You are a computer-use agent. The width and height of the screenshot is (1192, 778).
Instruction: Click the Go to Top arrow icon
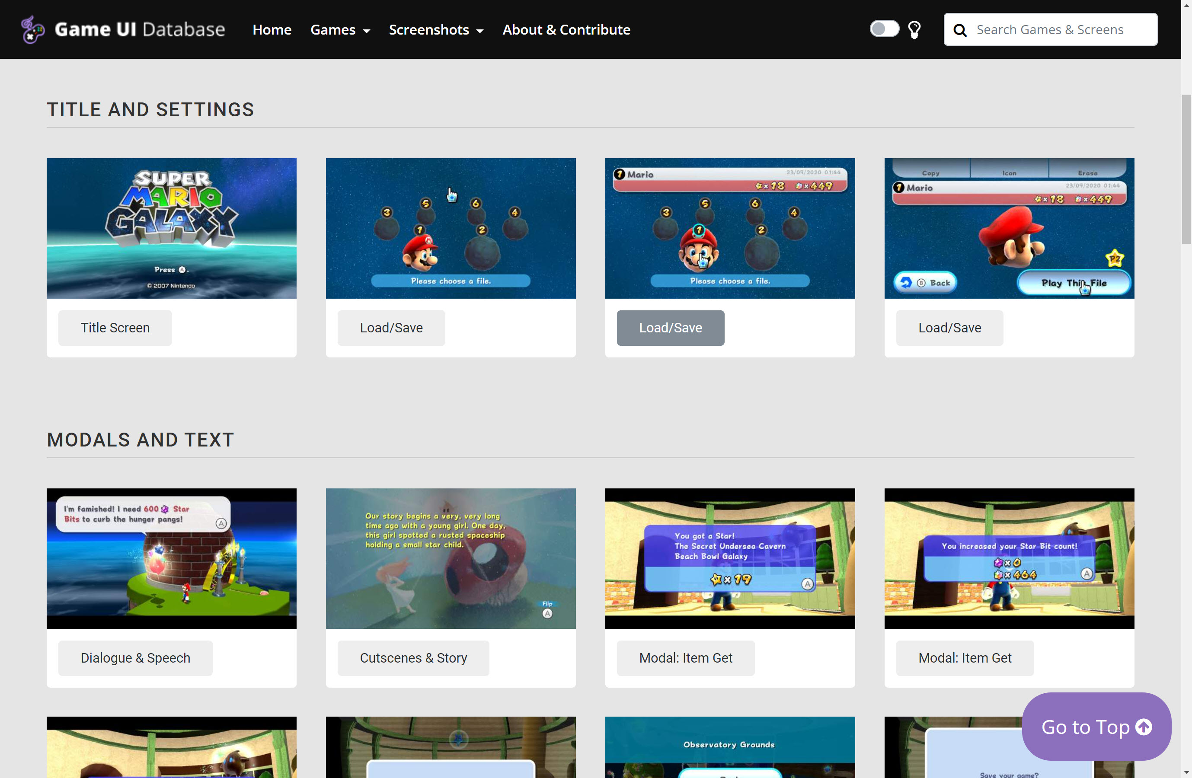coord(1144,727)
